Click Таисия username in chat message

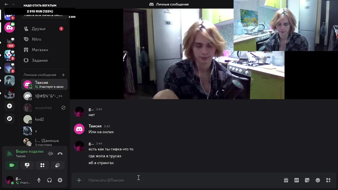tap(95, 126)
